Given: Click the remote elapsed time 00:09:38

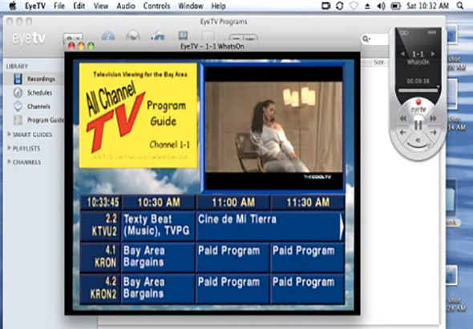Looking at the screenshot, I should (418, 81).
